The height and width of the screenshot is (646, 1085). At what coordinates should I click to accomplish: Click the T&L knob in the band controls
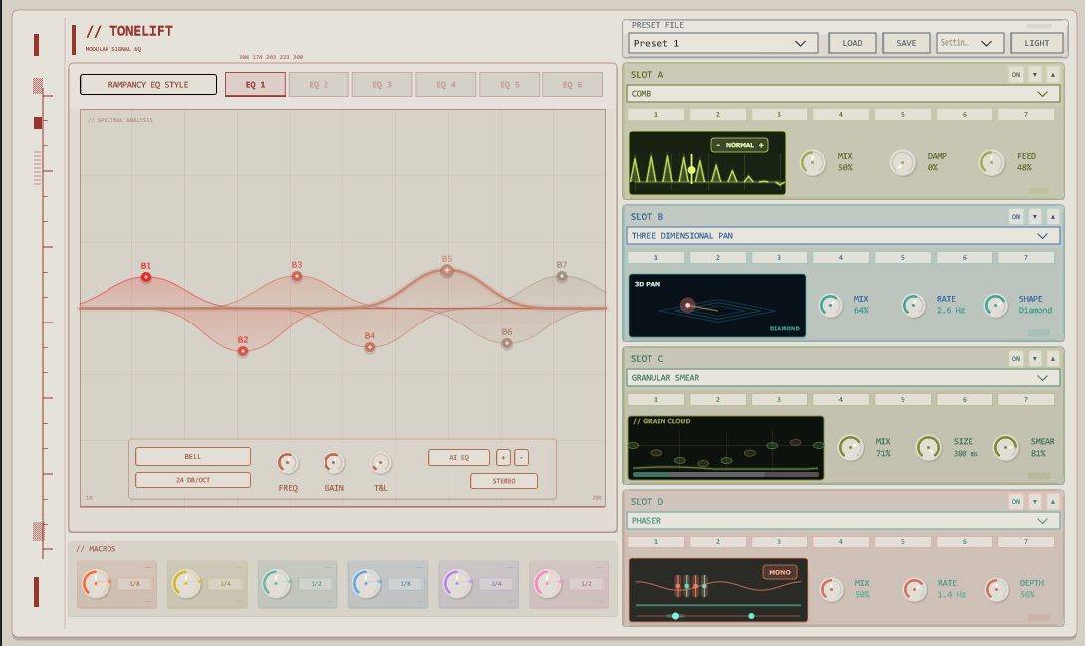[381, 463]
